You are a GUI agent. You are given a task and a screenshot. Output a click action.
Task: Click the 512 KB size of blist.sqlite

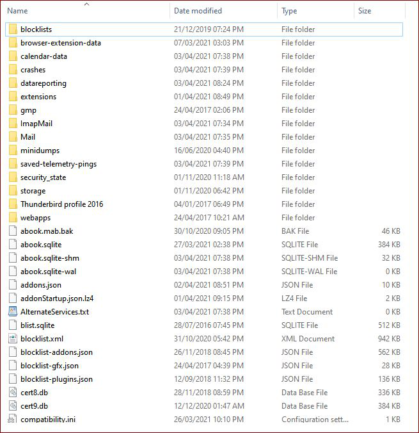389,325
